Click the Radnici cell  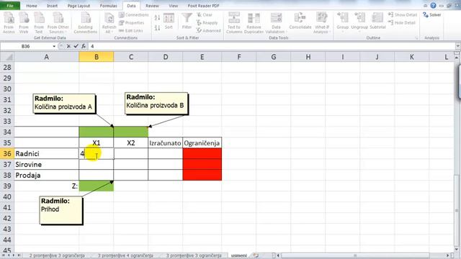point(46,153)
